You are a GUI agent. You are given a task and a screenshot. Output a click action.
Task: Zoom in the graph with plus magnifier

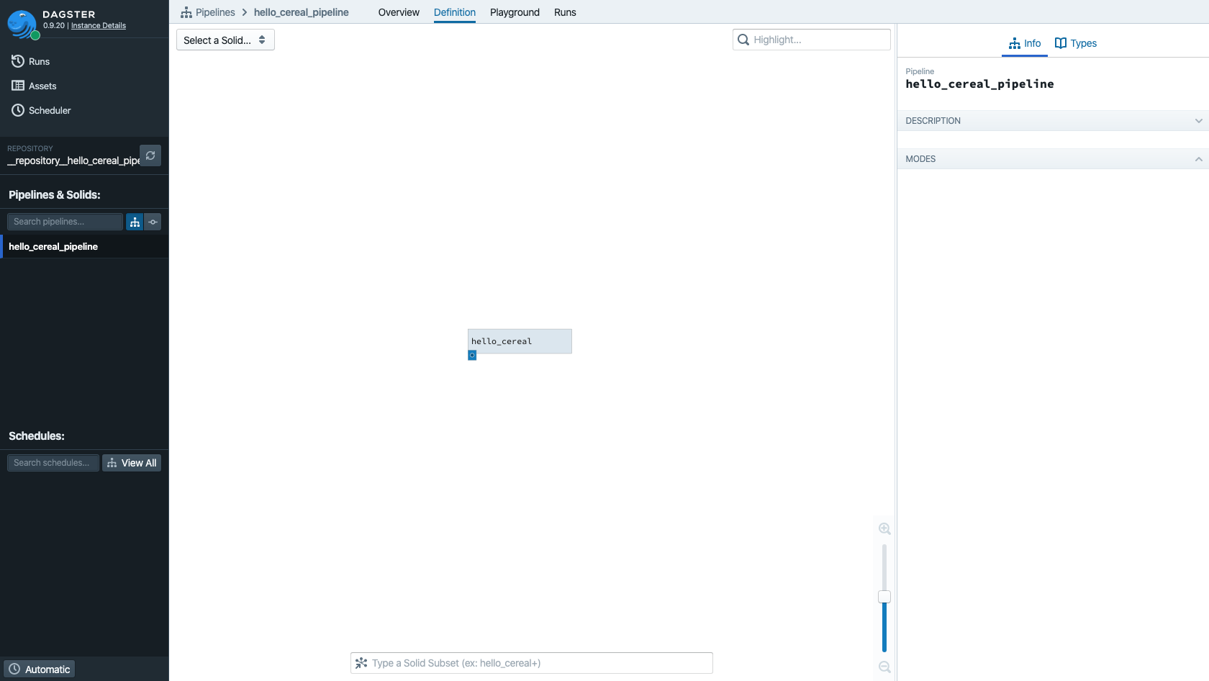884,529
